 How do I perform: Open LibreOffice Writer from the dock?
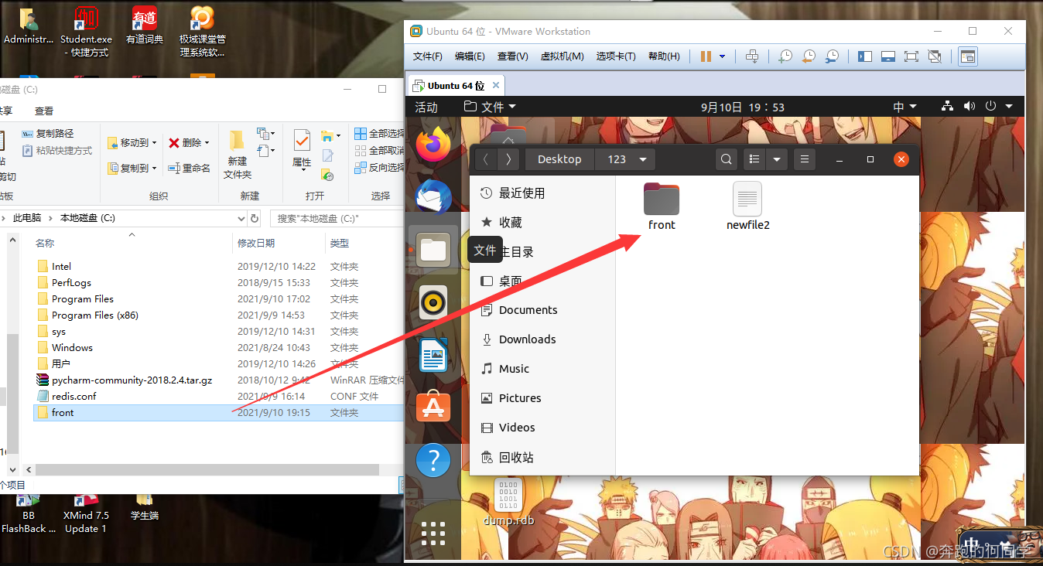433,356
